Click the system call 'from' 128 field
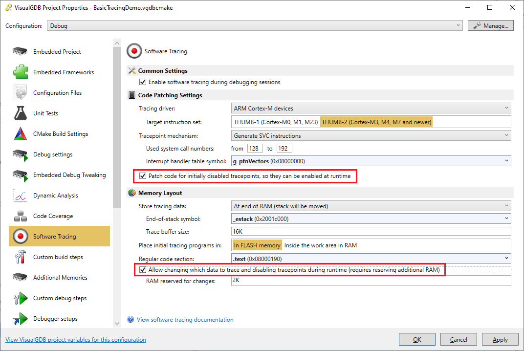Screen dimensions: 524x351 255,149
